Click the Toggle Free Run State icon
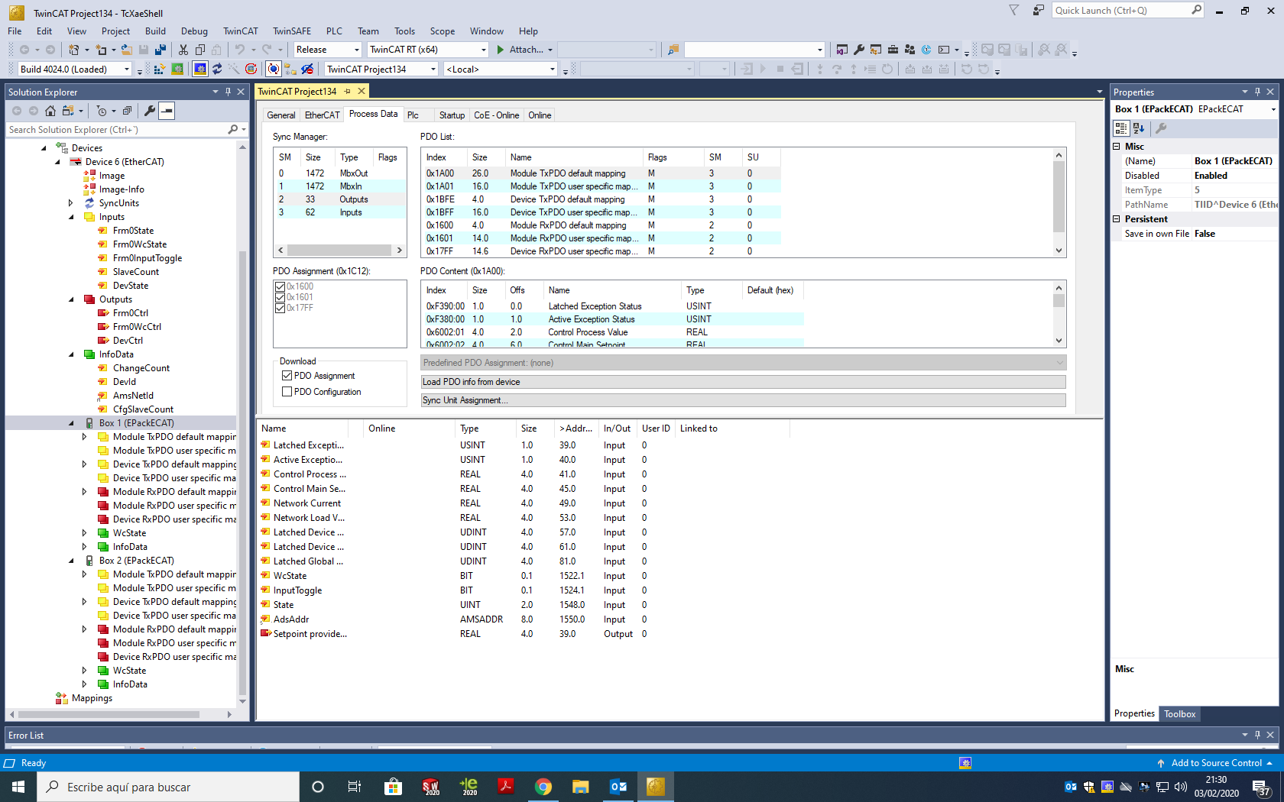Image resolution: width=1284 pixels, height=802 pixels. (x=251, y=70)
